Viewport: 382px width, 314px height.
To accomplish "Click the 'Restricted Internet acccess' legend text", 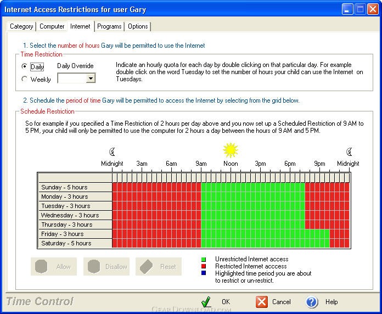I will coord(251,266).
